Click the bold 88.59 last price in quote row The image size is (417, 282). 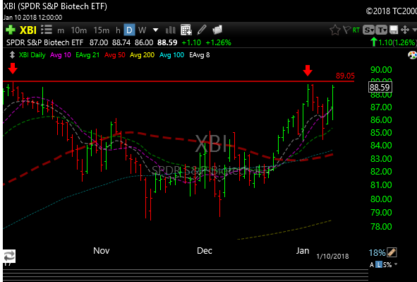pyautogui.click(x=167, y=42)
